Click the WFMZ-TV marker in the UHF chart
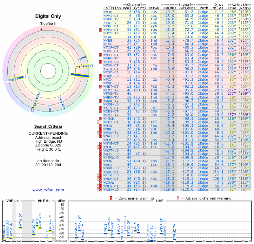The height and width of the screenshot is (244, 254). tap(174, 239)
